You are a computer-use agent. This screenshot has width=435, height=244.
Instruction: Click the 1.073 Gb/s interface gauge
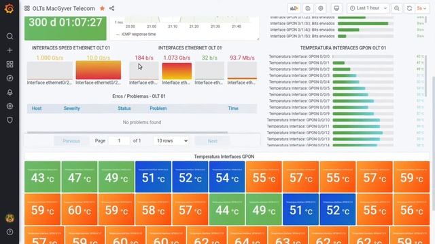point(177,70)
